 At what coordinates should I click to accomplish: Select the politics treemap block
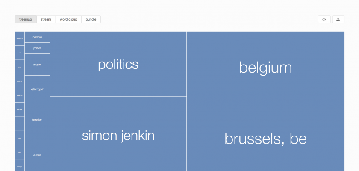(118, 64)
